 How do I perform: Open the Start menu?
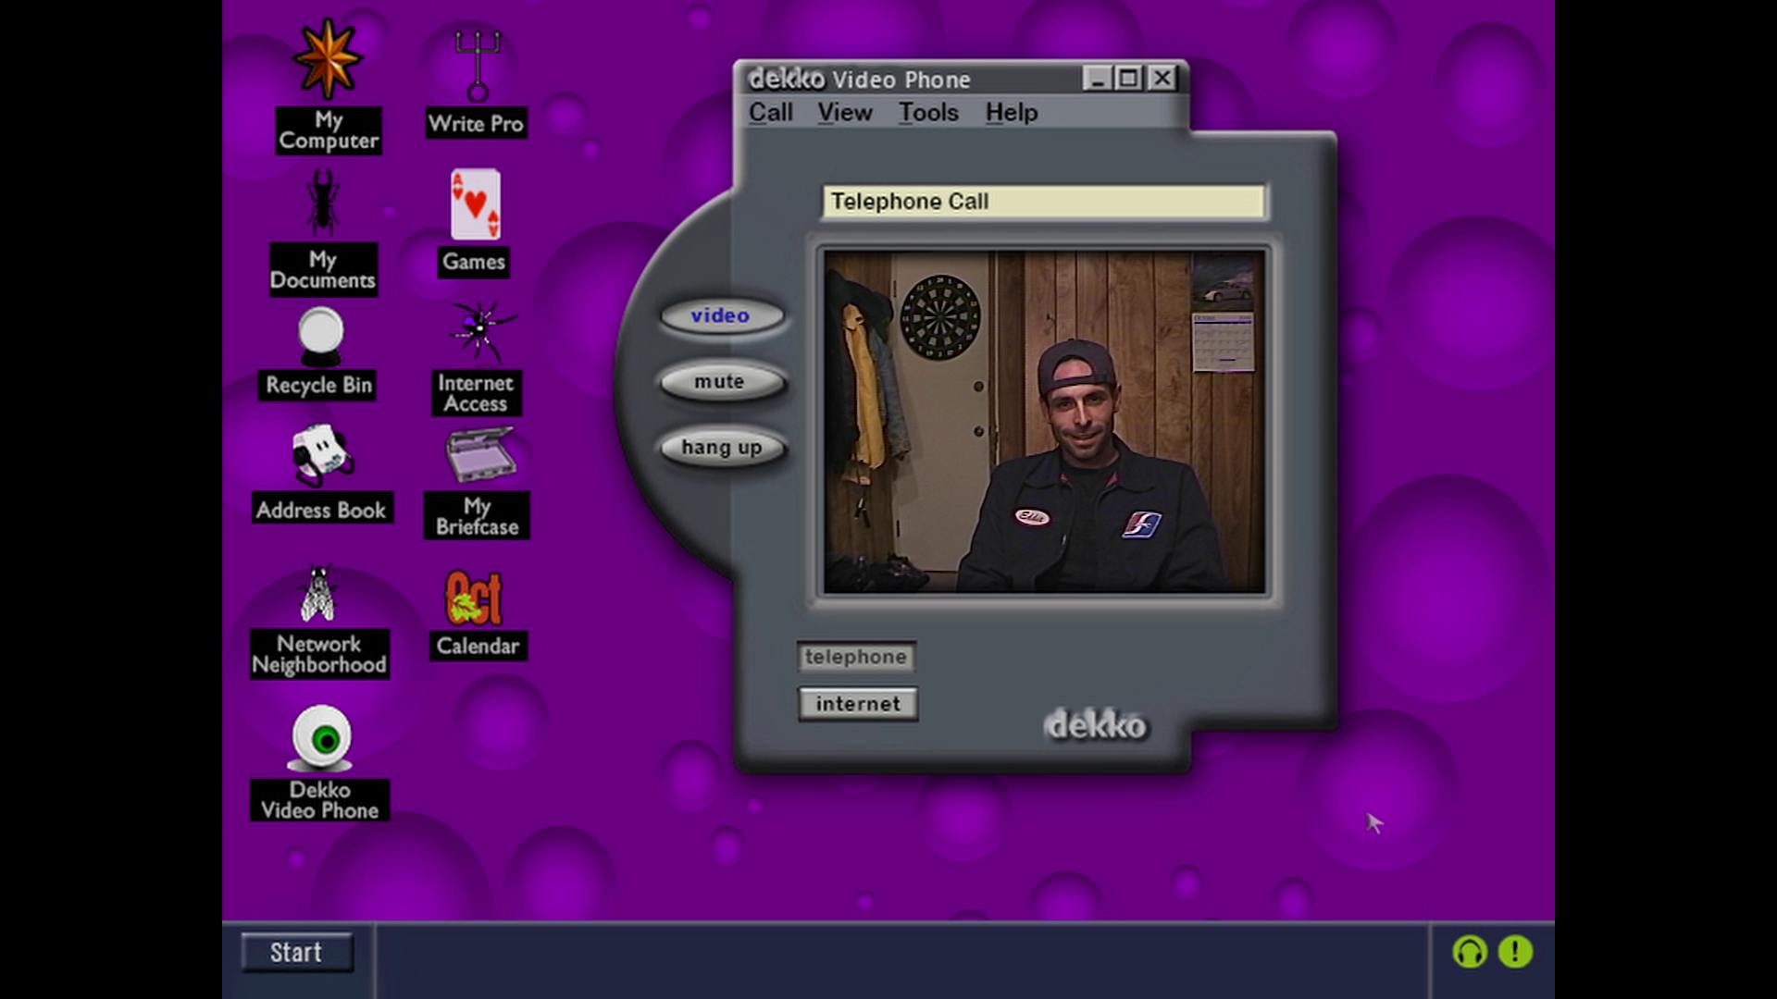(x=296, y=953)
